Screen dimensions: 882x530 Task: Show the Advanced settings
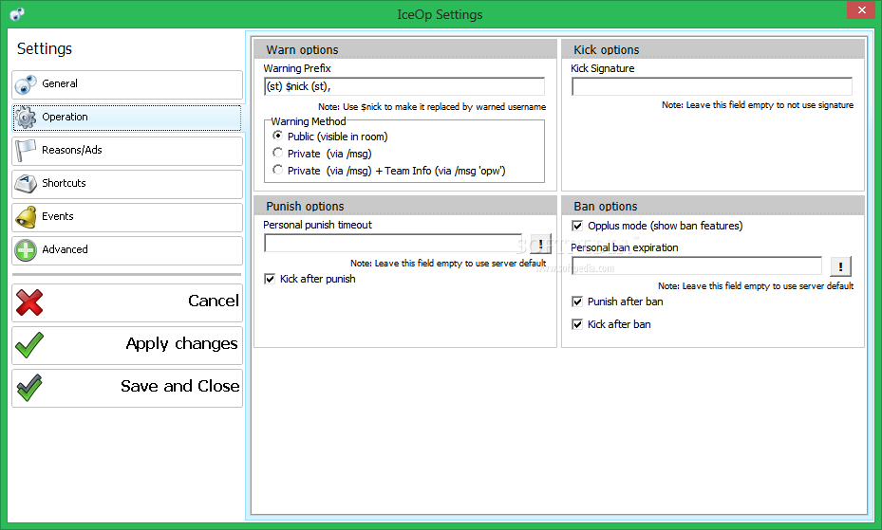pos(127,250)
